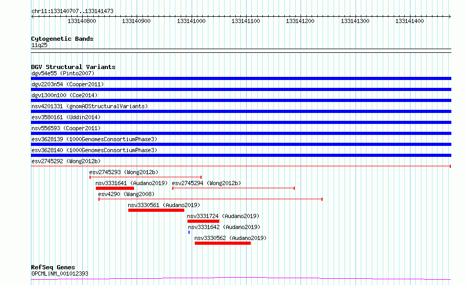Click the thin red line of esv2745292
The height and width of the screenshot is (285, 466).
click(x=241, y=166)
